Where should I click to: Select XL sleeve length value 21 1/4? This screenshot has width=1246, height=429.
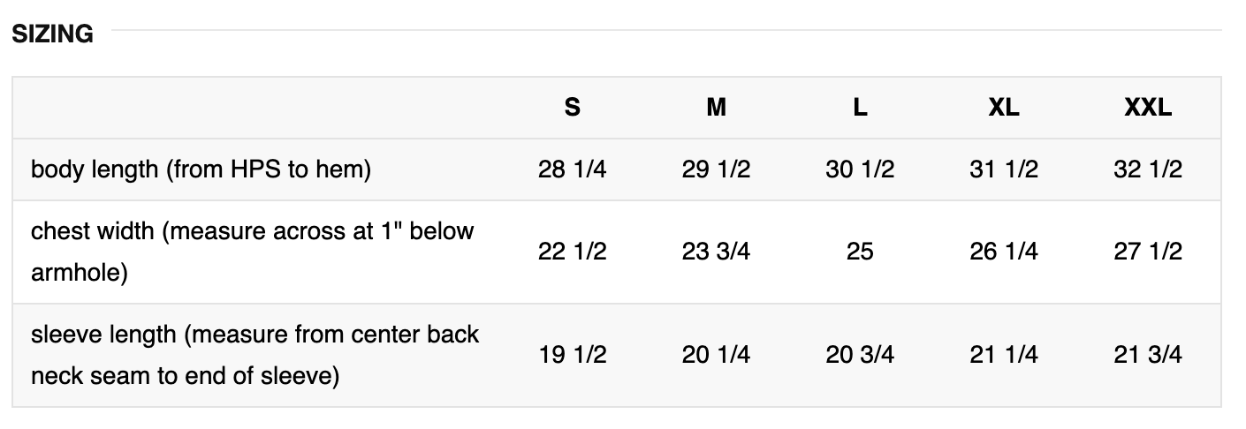point(1003,355)
